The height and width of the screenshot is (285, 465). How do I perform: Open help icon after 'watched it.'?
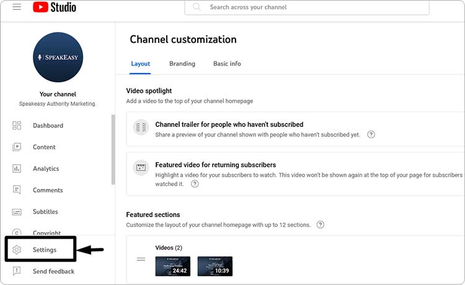click(x=195, y=184)
